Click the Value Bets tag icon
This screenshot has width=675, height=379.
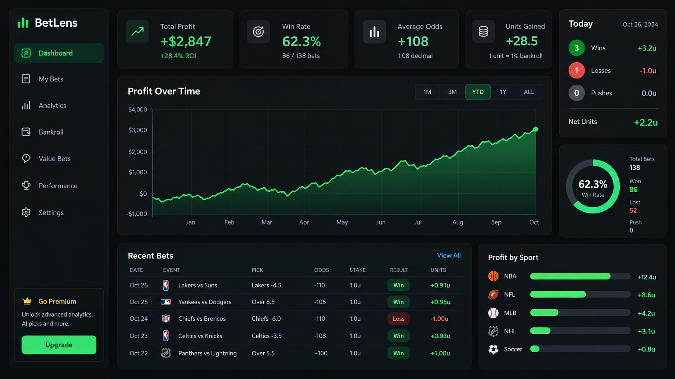(x=26, y=158)
